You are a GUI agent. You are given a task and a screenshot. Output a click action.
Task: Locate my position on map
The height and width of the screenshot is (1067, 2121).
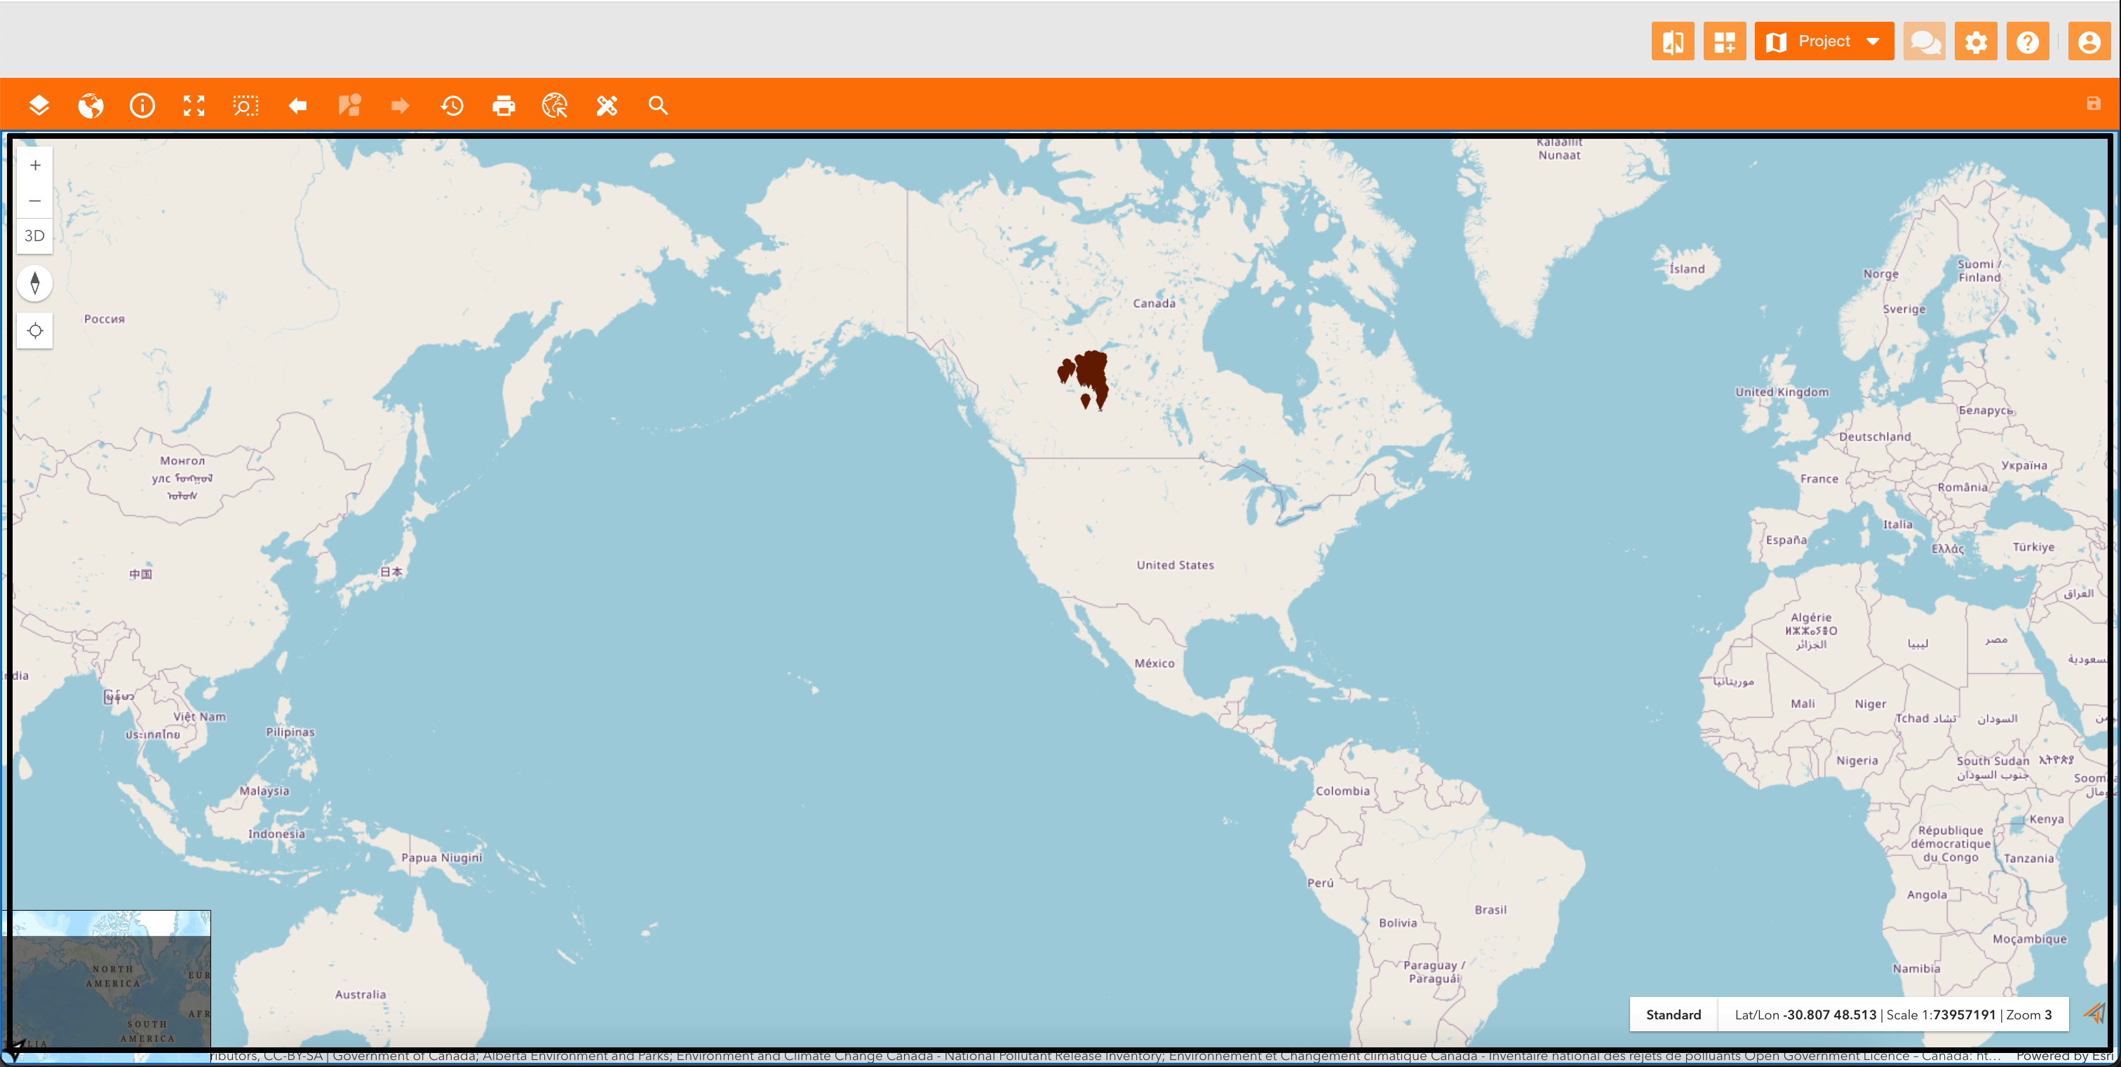pos(34,331)
